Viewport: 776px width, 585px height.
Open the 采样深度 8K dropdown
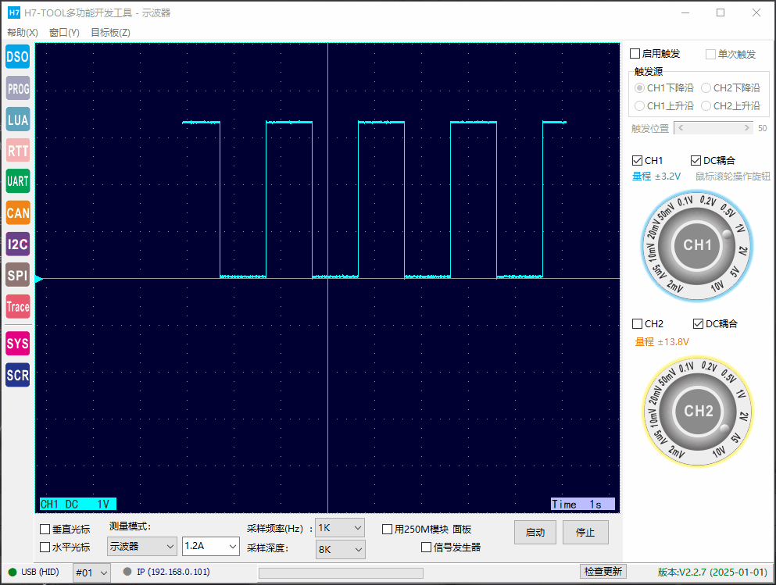[x=340, y=549]
